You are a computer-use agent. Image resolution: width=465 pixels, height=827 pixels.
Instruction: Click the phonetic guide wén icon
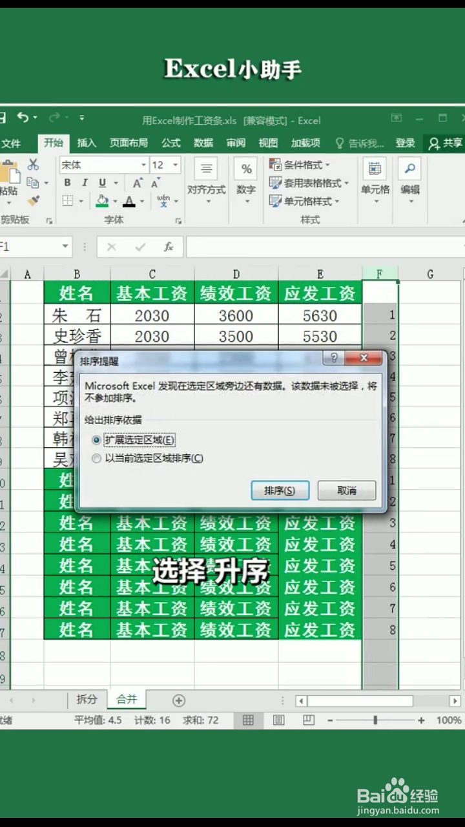163,200
